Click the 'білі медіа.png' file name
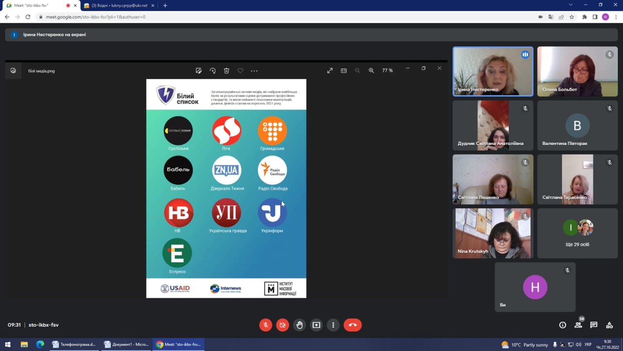This screenshot has width=623, height=351. click(x=41, y=71)
